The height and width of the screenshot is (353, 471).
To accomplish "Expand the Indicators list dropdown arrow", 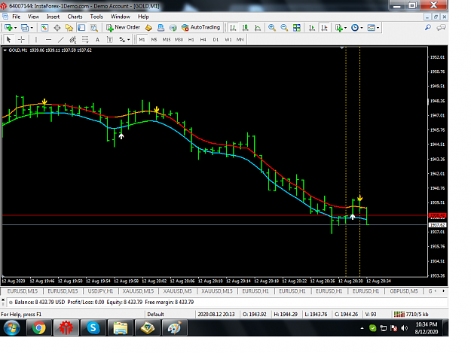I will click(345, 28).
